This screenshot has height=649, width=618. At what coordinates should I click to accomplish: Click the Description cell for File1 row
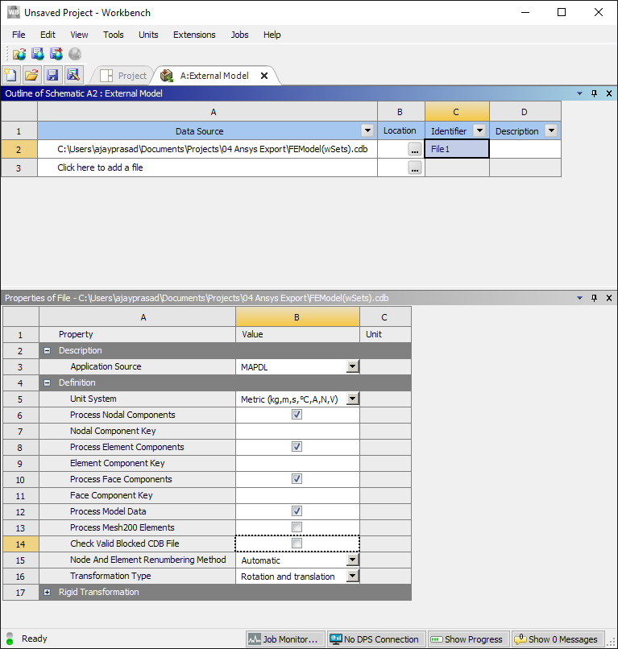pyautogui.click(x=525, y=149)
